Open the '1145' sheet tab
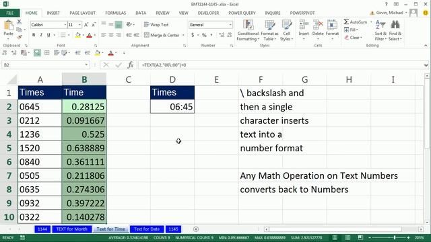The image size is (431, 242). coord(173,229)
